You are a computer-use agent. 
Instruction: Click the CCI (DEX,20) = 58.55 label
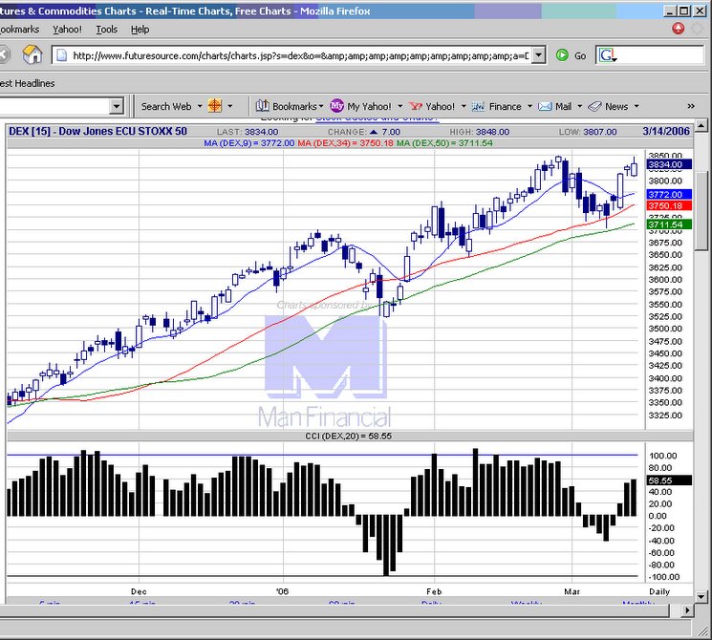[348, 437]
